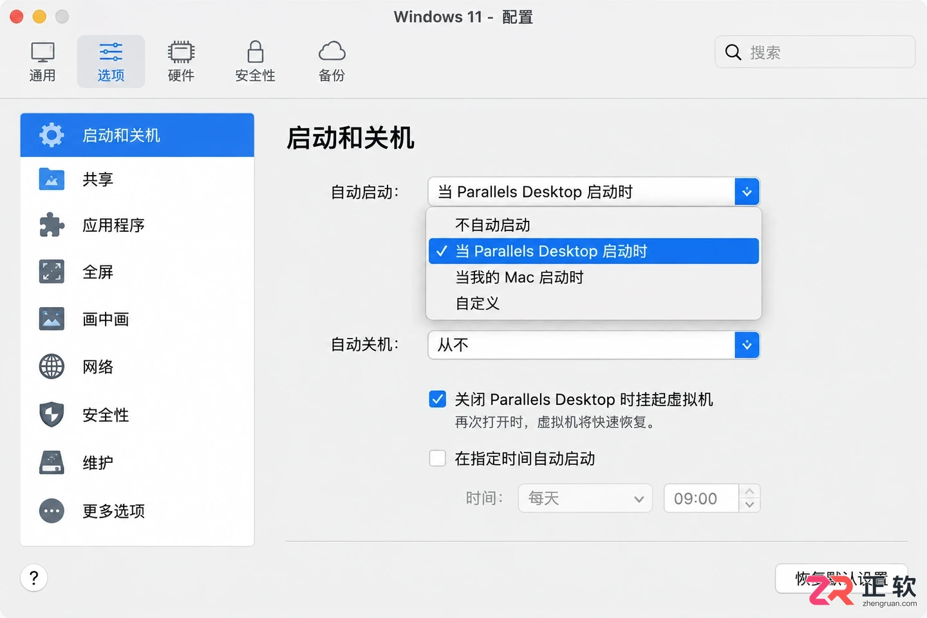Select 当 Parallels Desktop 启动时 menu option

tap(594, 251)
